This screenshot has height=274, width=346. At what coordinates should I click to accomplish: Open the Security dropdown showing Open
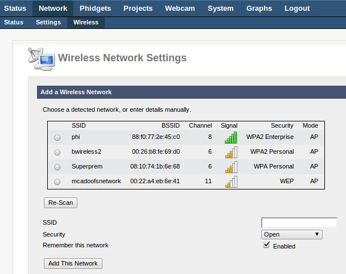(292, 234)
